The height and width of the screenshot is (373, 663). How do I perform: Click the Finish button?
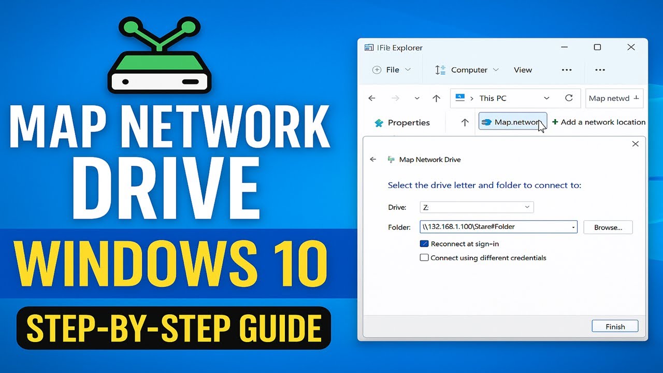[615, 326]
